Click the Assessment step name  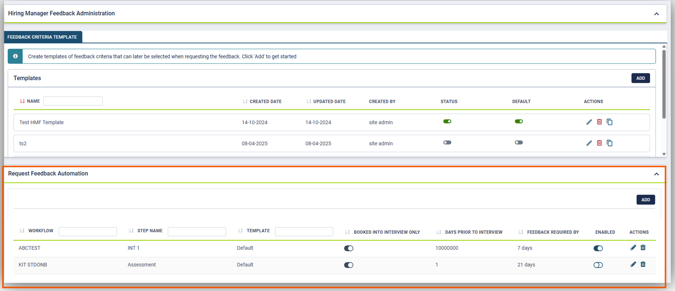point(142,265)
